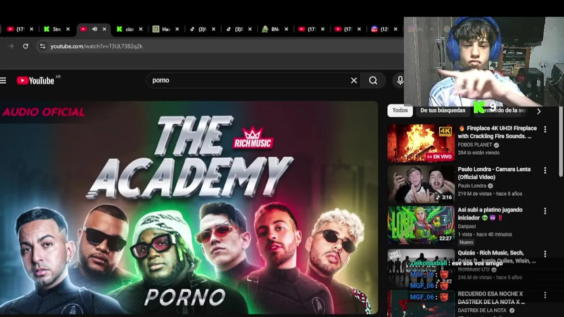Open options menu for 'RECUERDO ESA NOCHE'
564x317 pixels.
pyautogui.click(x=545, y=295)
